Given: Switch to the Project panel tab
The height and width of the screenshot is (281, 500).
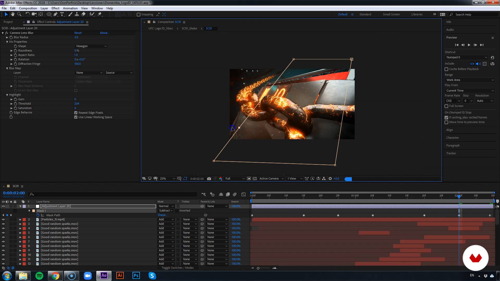Looking at the screenshot, I should click(x=8, y=22).
